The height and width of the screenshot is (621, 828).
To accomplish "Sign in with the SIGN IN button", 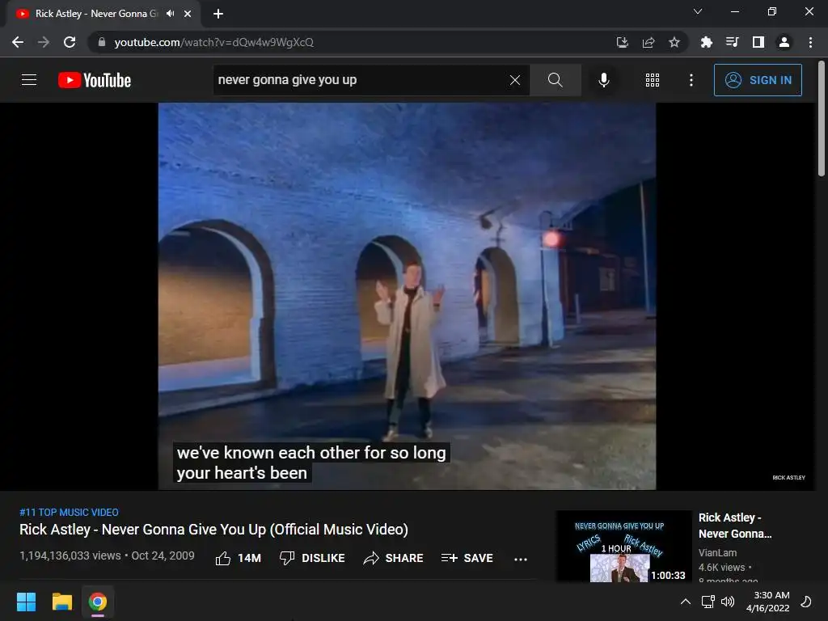I will [758, 80].
